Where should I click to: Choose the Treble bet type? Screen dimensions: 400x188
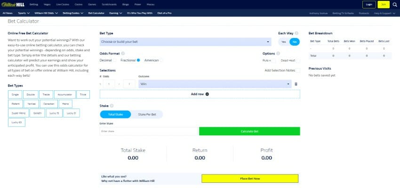point(46,94)
